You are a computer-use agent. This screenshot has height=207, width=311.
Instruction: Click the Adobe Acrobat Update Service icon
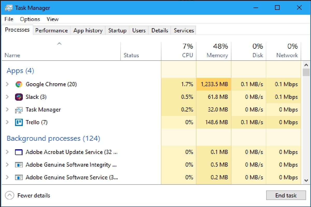(x=19, y=152)
